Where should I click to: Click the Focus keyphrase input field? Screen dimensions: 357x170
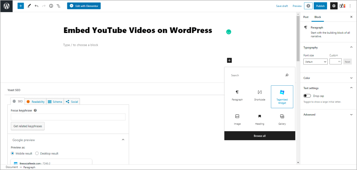(x=68, y=117)
